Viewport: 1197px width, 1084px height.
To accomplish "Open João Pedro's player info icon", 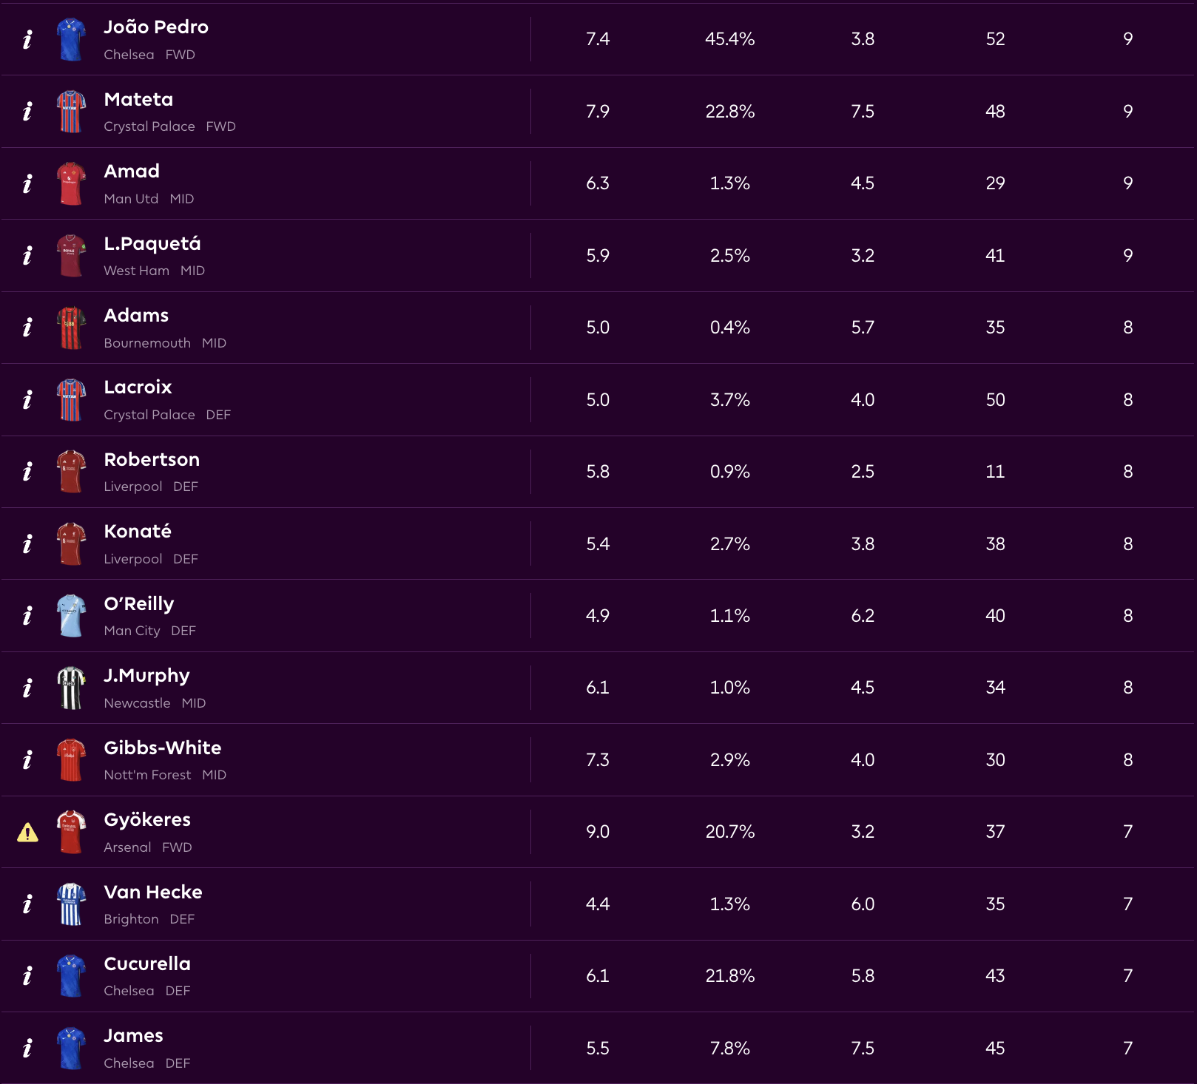I will click(x=27, y=39).
